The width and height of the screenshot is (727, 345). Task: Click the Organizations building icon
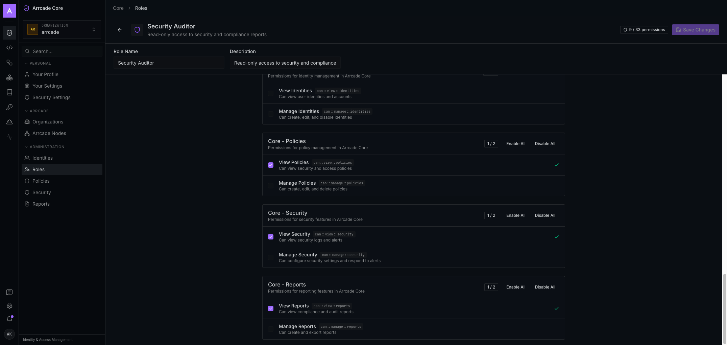pyautogui.click(x=27, y=122)
